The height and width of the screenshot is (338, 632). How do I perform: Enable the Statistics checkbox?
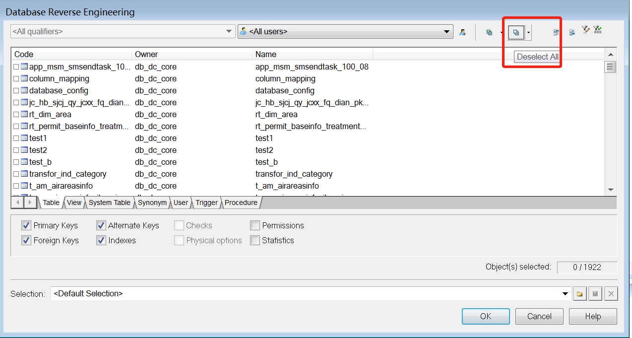click(x=255, y=240)
